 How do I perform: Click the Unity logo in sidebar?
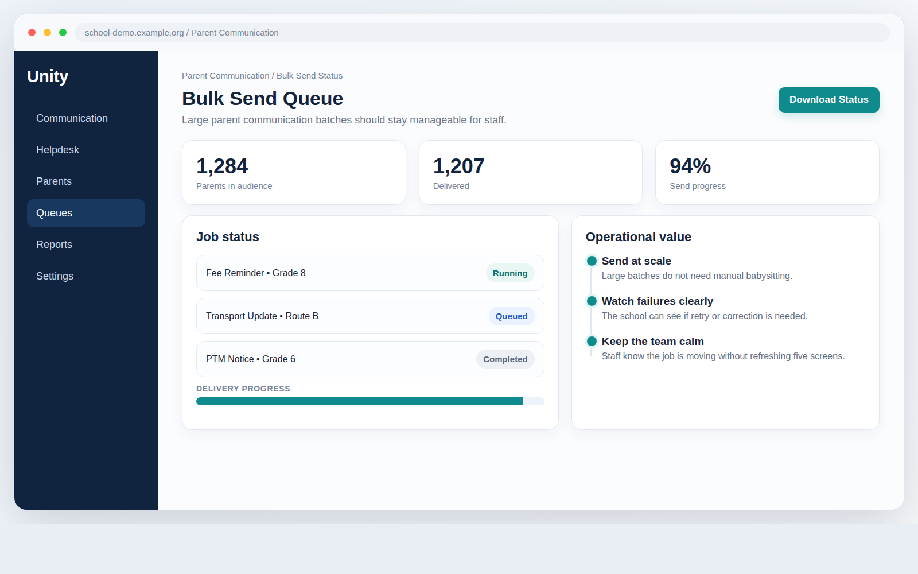click(48, 76)
